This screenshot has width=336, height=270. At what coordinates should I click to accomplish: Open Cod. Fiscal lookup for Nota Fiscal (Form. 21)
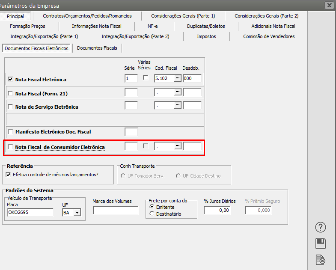[178, 92]
